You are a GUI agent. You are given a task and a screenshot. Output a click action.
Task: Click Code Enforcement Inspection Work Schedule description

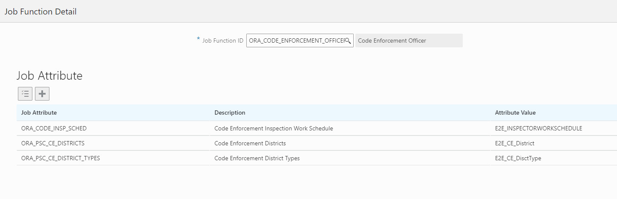pos(274,128)
